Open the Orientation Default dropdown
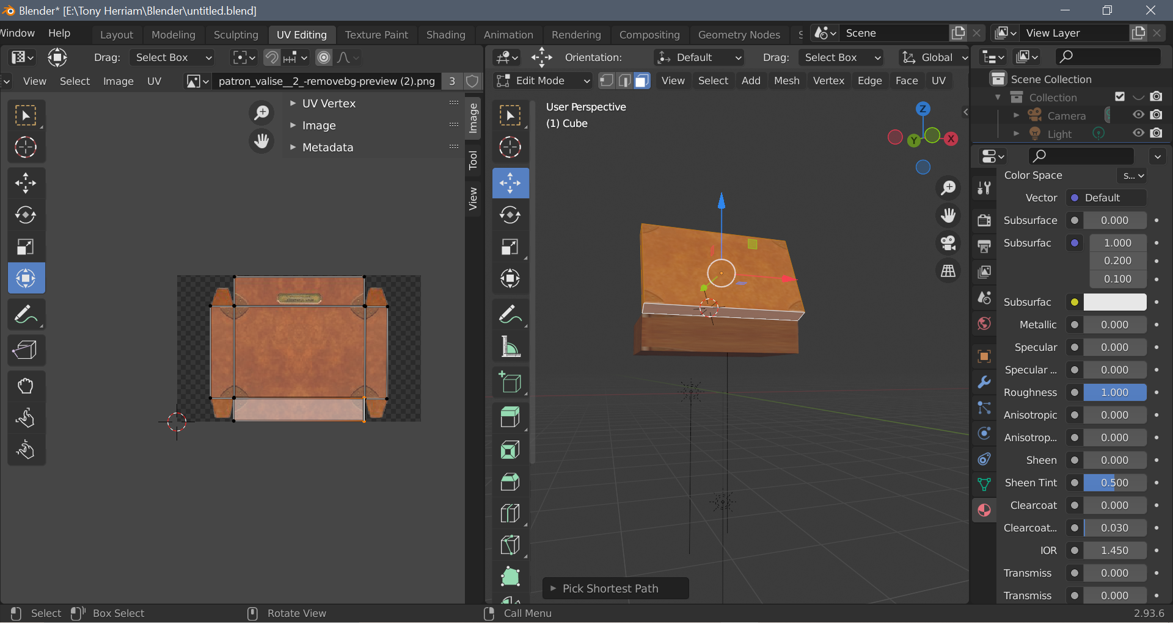1173x623 pixels. point(699,57)
